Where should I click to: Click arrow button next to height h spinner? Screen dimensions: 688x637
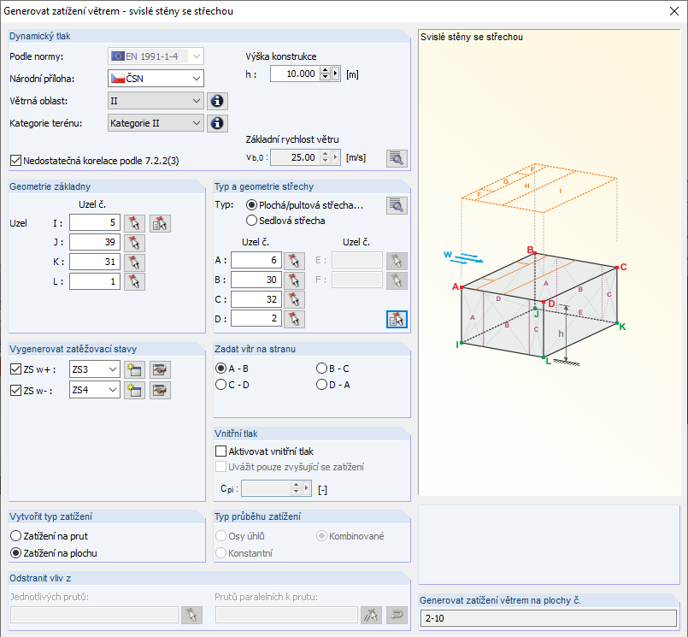coord(336,74)
